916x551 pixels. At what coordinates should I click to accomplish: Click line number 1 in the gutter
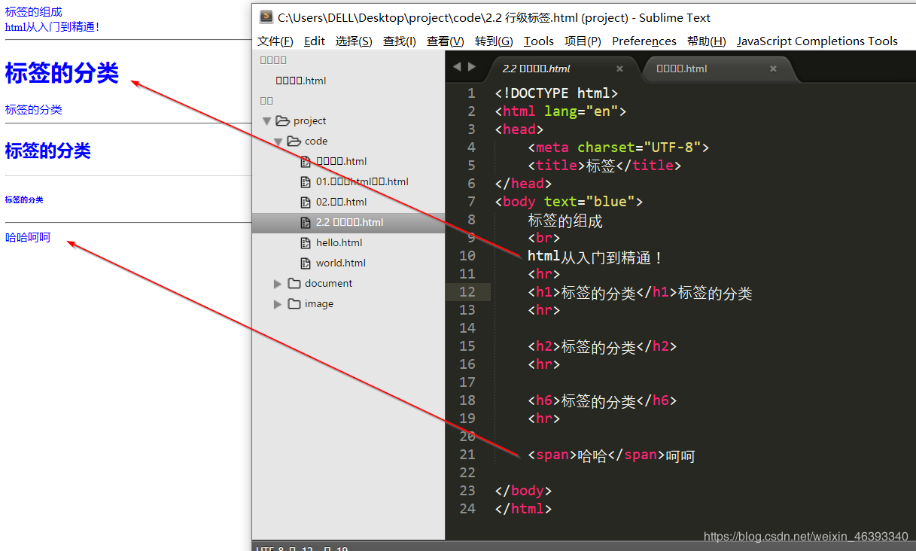coord(471,93)
